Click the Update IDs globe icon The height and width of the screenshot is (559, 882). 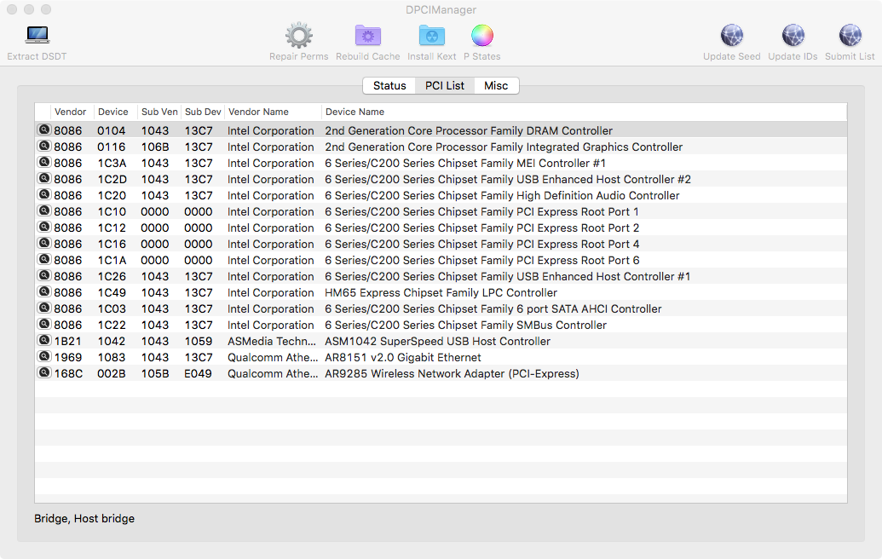click(x=793, y=36)
